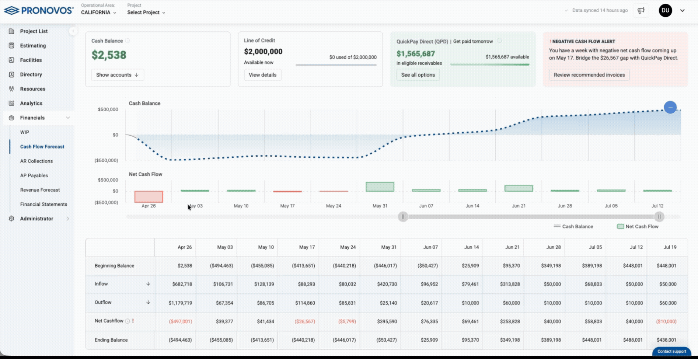Click the Line of Credit usage bar
The image size is (698, 359).
[336, 65]
